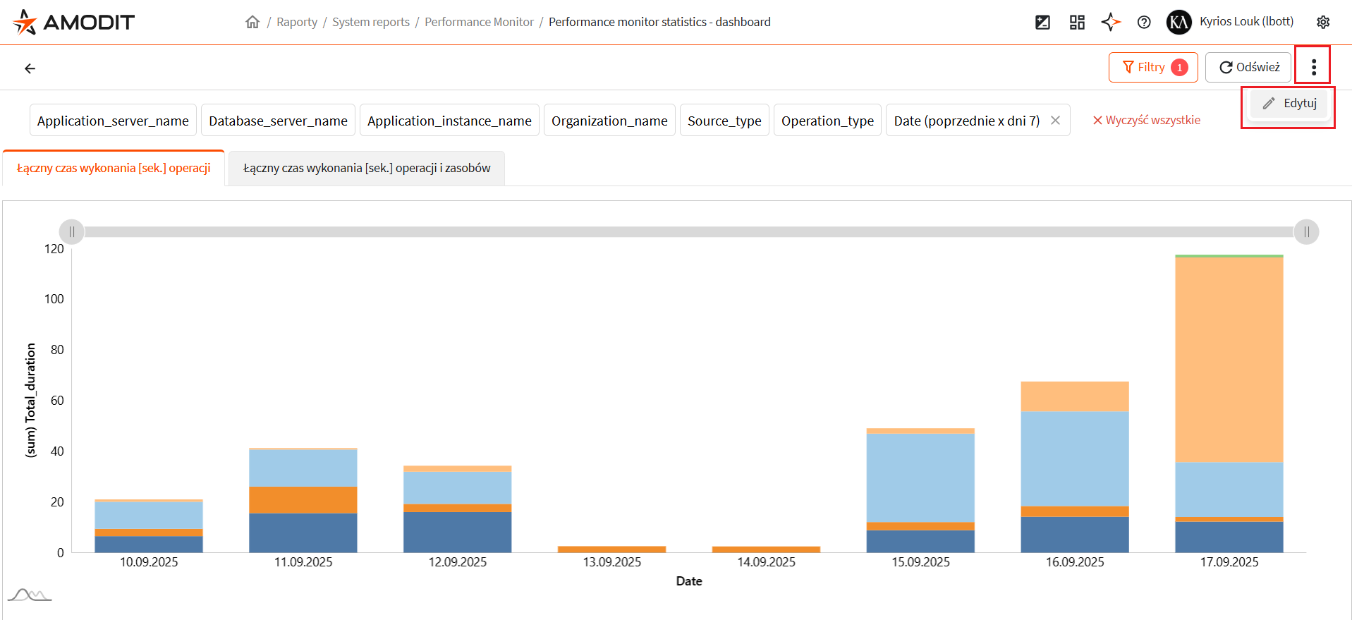Remove the Date filter chip with X
The height and width of the screenshot is (620, 1352).
pos(1055,120)
